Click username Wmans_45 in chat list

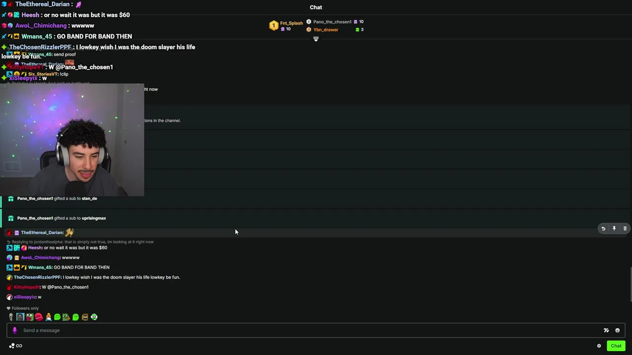(x=39, y=267)
